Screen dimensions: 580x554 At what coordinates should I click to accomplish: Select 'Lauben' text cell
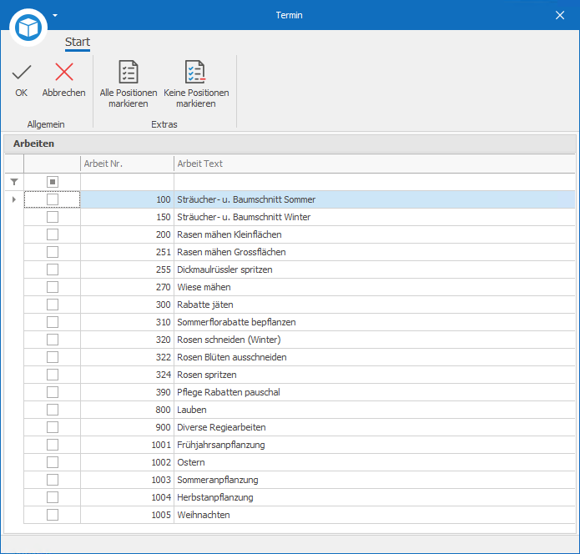(375, 410)
